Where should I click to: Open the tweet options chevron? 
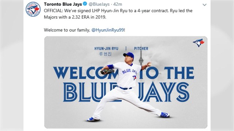[x=204, y=5]
